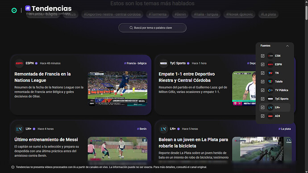
Task: Open the #Francia - bélgica topic link
Action: coord(135,63)
